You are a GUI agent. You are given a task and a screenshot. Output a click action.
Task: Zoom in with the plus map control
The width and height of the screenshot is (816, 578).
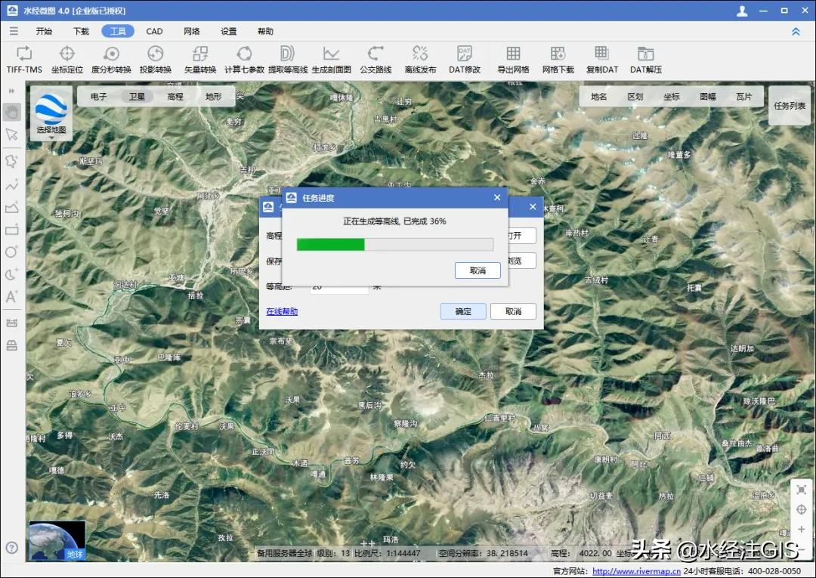click(x=802, y=530)
